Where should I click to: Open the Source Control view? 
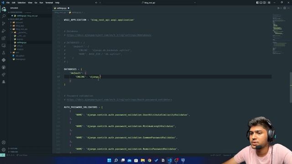pyautogui.click(x=4, y=23)
